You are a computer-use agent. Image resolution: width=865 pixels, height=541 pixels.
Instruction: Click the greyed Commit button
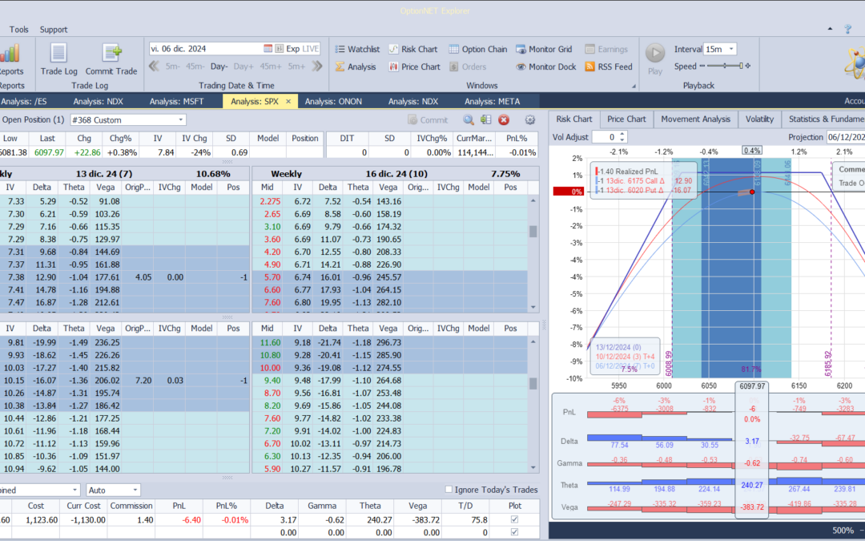(x=428, y=119)
